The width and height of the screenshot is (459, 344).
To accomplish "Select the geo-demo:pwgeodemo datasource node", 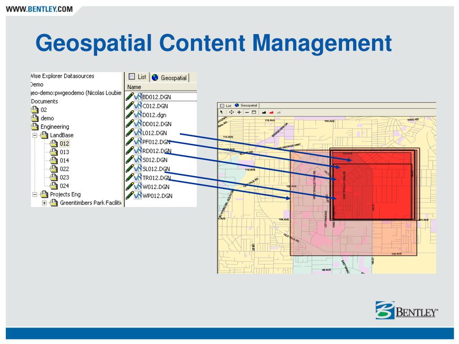I will pyautogui.click(x=76, y=93).
